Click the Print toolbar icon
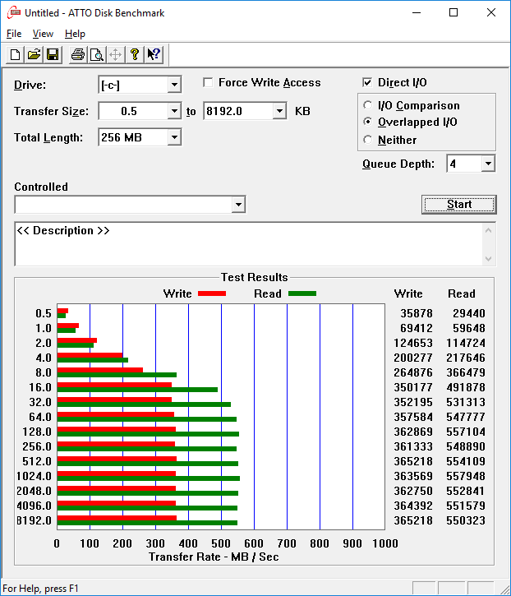Viewport: 511px width, 596px height. pyautogui.click(x=78, y=55)
